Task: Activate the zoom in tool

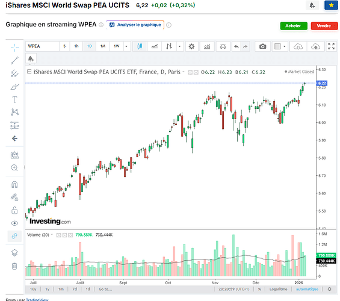Action: point(14,167)
